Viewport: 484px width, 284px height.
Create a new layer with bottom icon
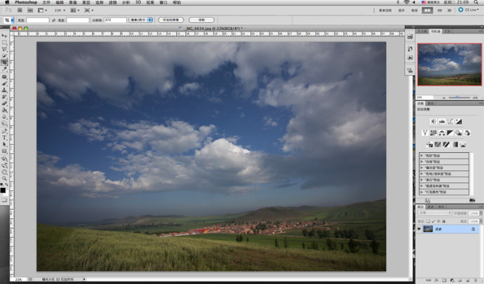point(468,280)
